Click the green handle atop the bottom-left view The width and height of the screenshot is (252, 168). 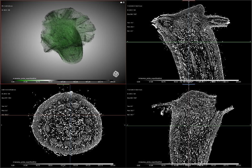click(63, 84)
